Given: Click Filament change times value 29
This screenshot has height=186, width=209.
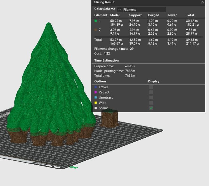Looking at the screenshot, I should coord(132,49).
